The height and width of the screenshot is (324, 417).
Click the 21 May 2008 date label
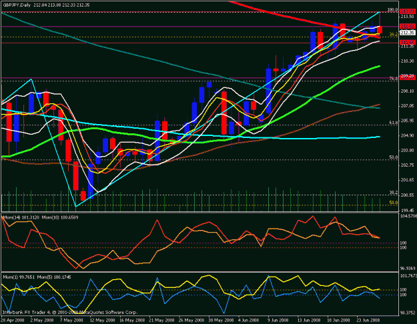click(162, 320)
